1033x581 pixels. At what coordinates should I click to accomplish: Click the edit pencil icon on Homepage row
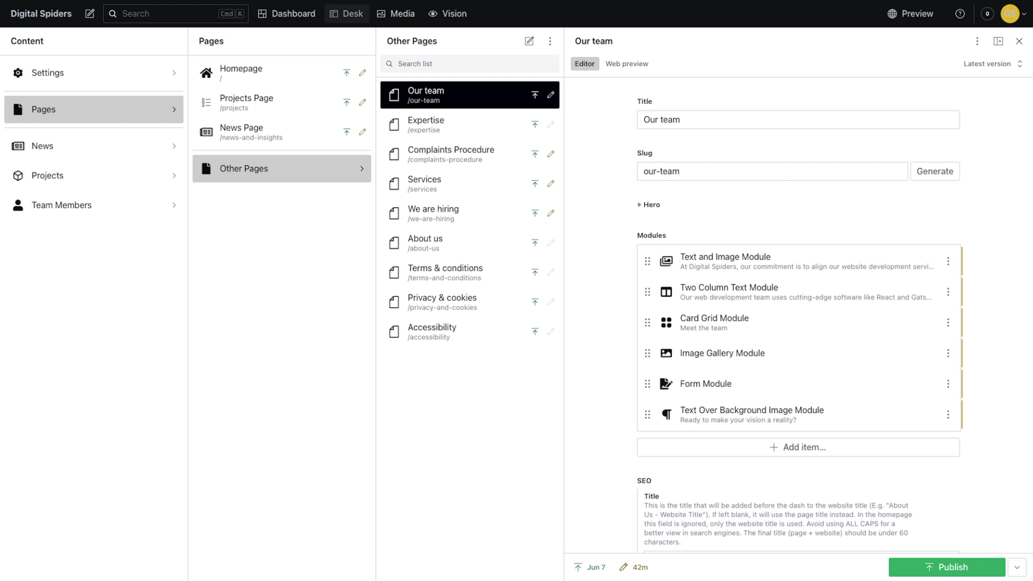(x=363, y=73)
